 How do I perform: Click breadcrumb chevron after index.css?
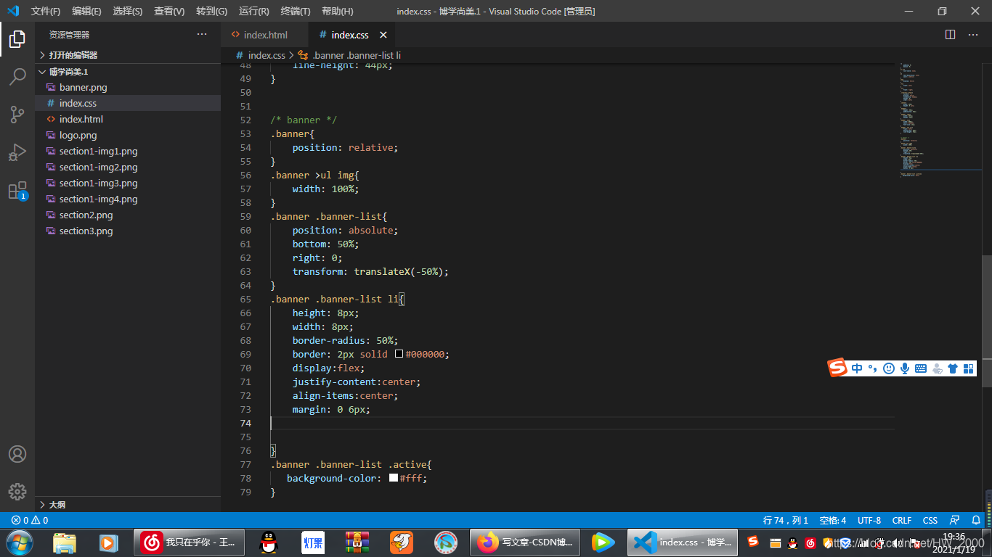coord(291,55)
